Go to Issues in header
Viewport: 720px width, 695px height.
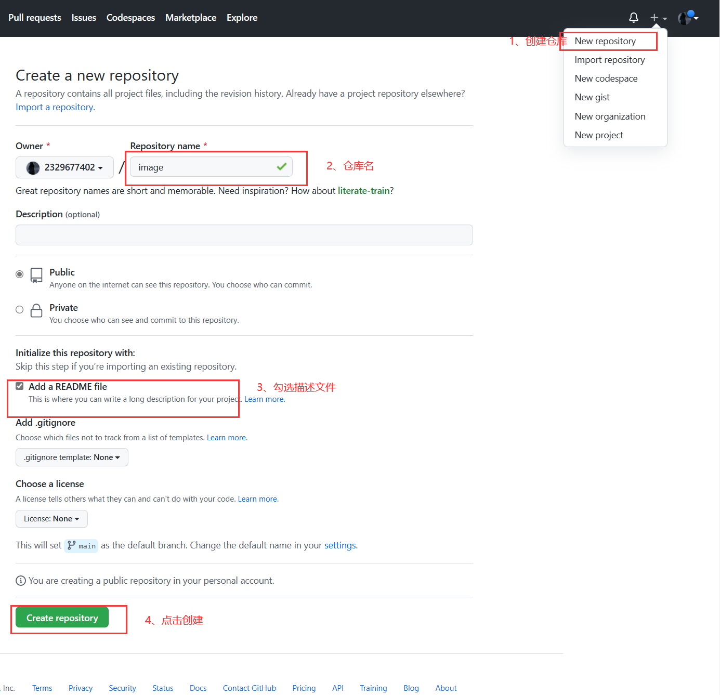pos(84,18)
